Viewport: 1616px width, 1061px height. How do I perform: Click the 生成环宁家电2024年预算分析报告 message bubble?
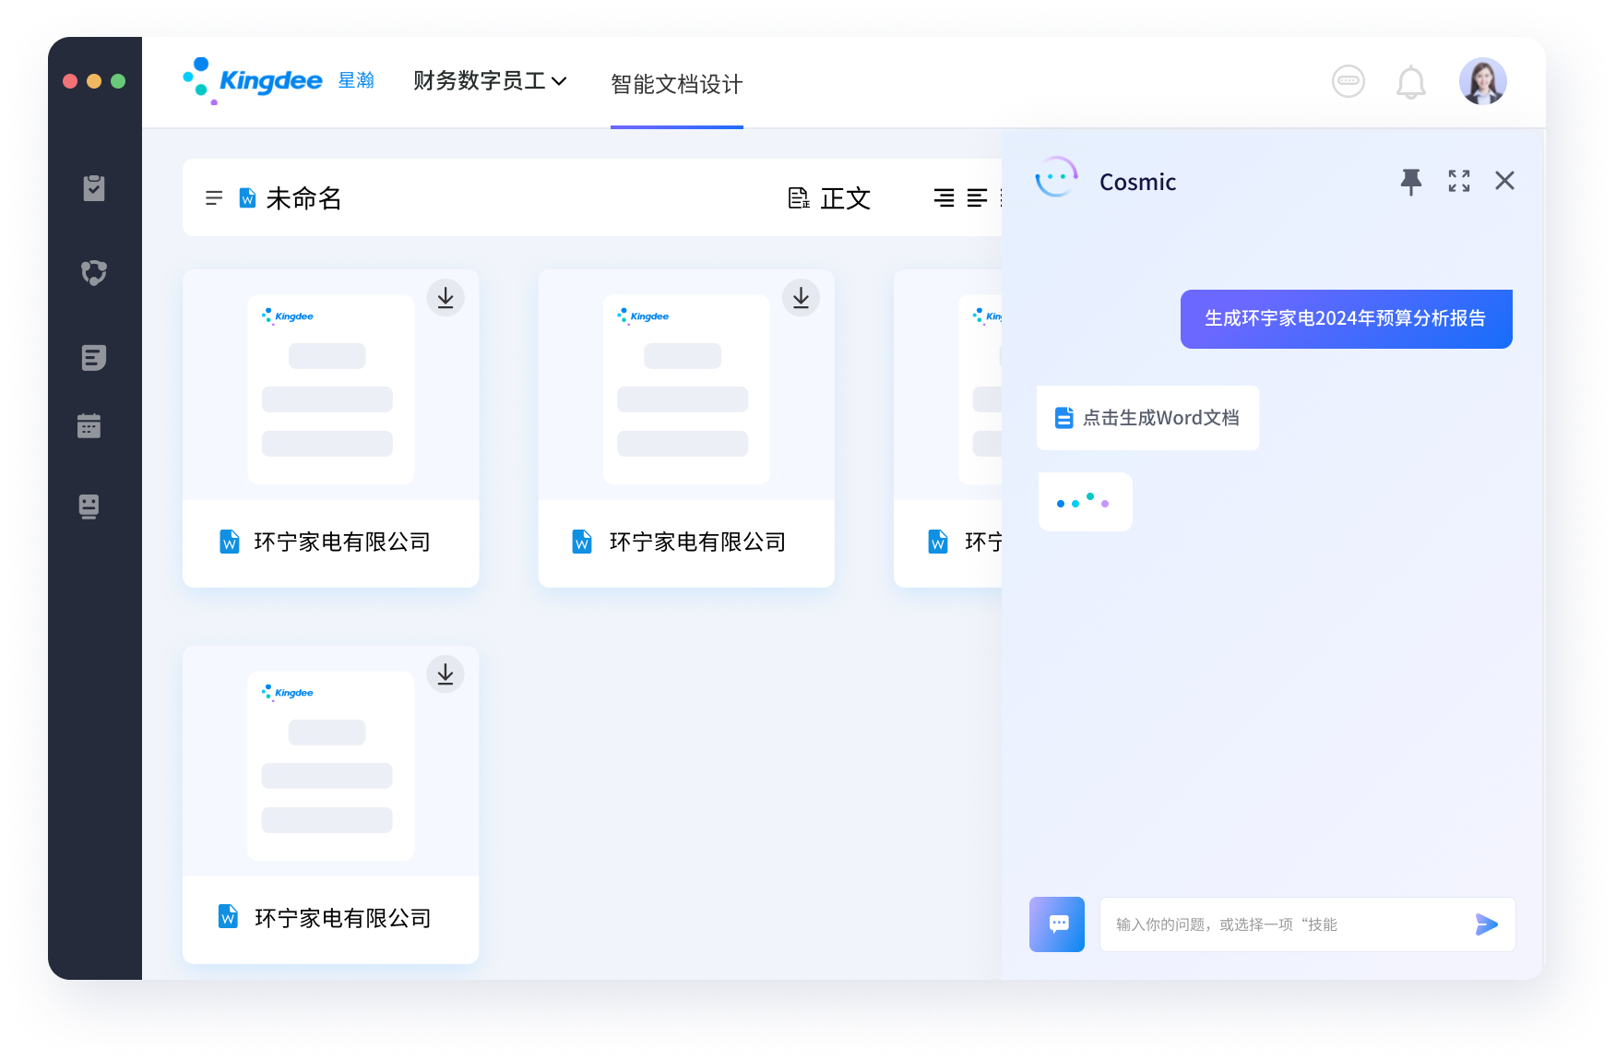click(1346, 319)
